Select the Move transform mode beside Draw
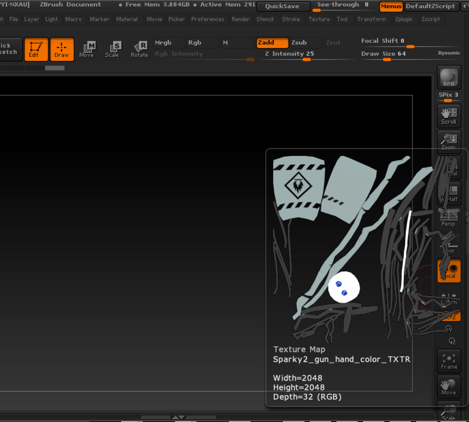 [x=87, y=49]
